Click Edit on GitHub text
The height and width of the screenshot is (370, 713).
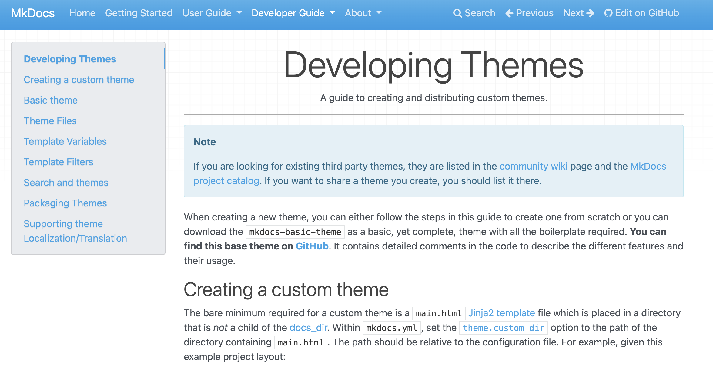[x=647, y=13]
